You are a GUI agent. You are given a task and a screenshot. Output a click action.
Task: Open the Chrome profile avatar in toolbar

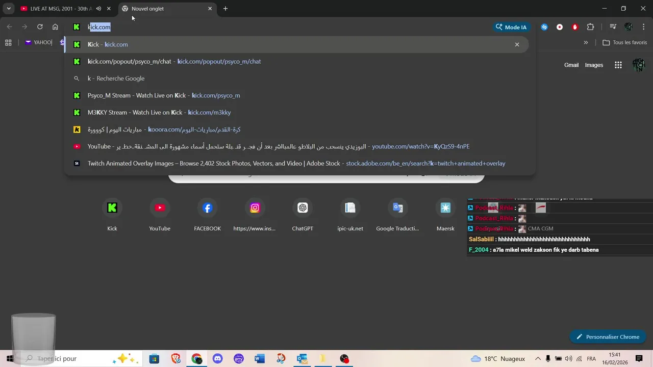629,27
